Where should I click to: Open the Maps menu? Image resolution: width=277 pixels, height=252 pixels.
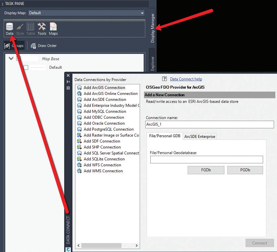click(x=53, y=29)
